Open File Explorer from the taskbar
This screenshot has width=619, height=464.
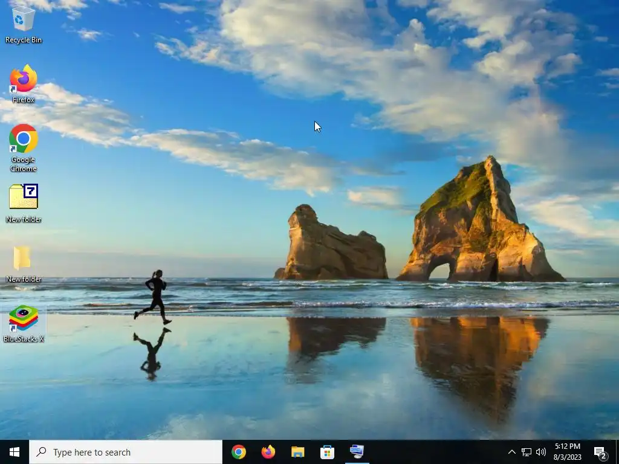click(297, 452)
